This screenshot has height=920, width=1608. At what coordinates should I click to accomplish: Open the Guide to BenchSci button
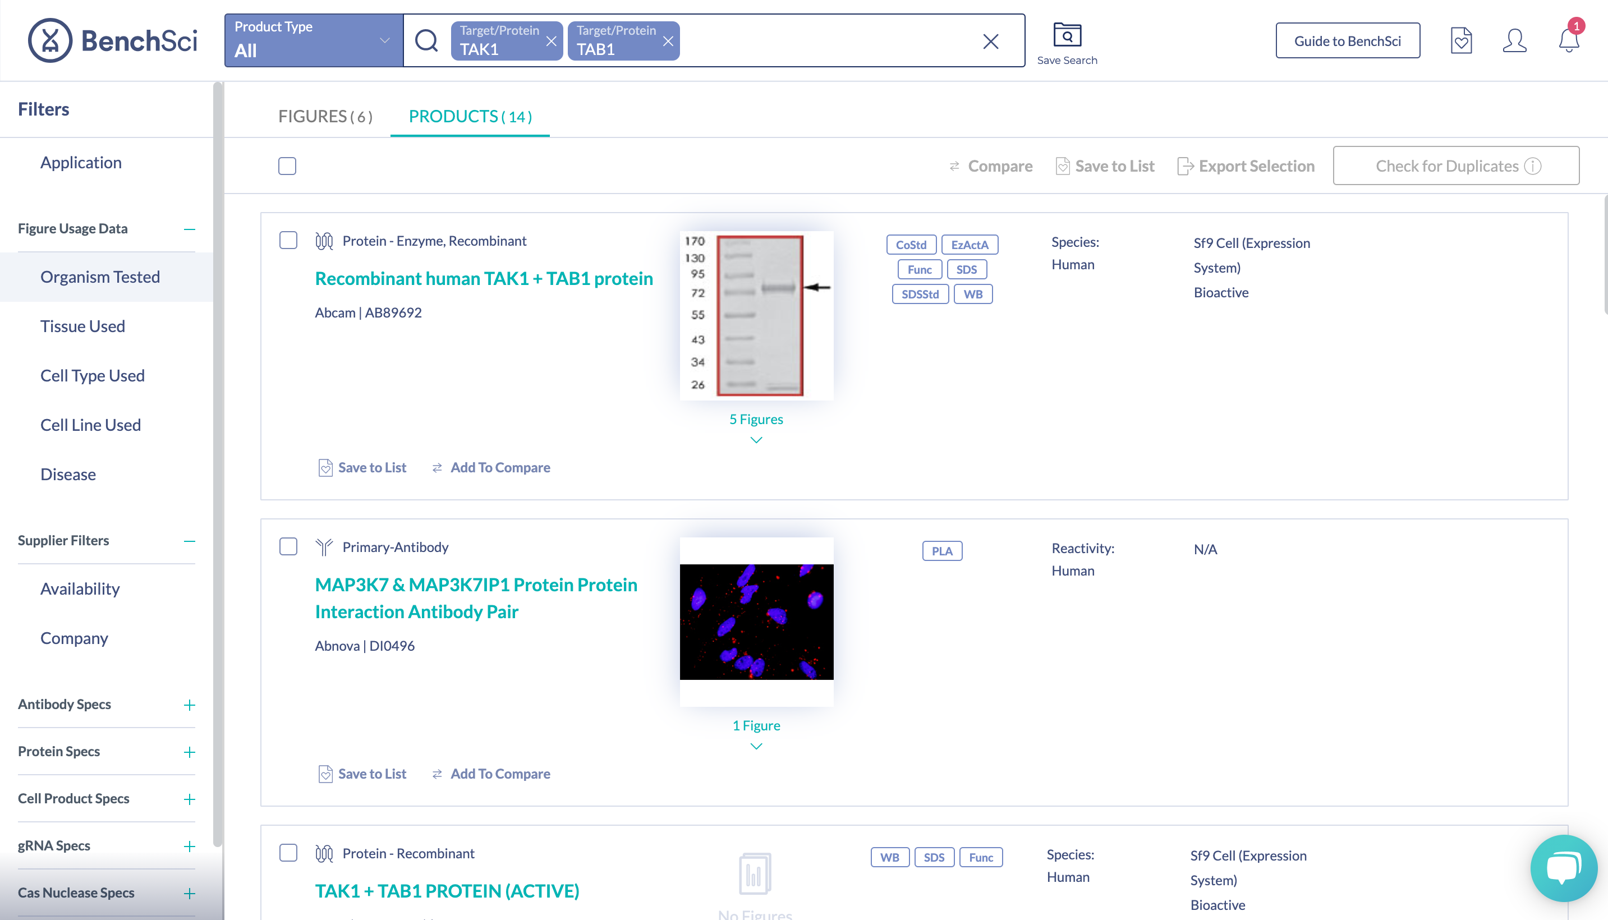click(x=1347, y=41)
